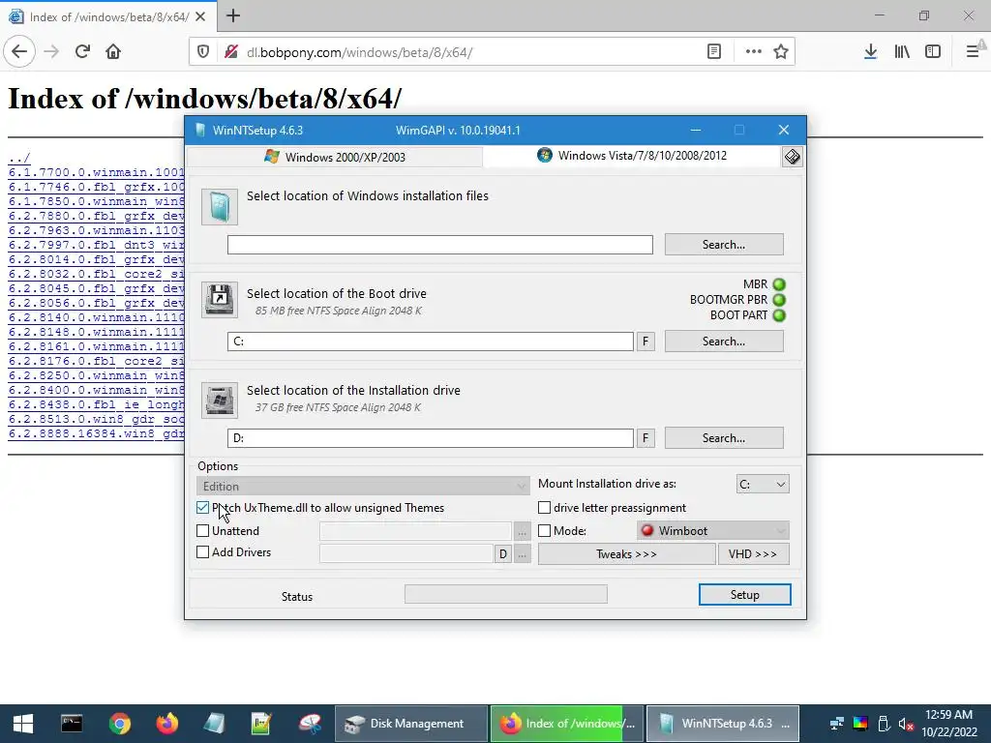Click the network tray icon

(x=837, y=724)
